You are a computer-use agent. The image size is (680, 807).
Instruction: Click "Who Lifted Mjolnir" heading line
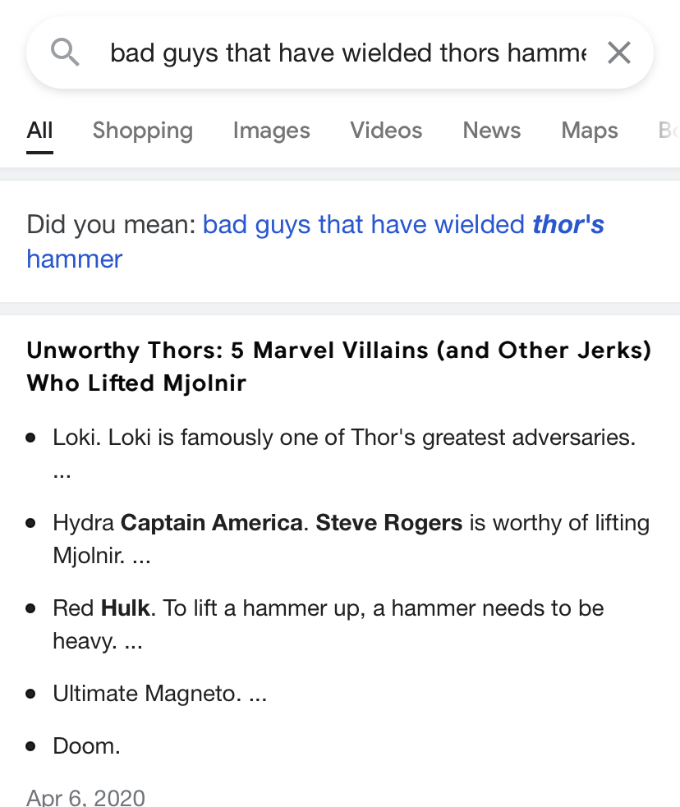coord(136,383)
